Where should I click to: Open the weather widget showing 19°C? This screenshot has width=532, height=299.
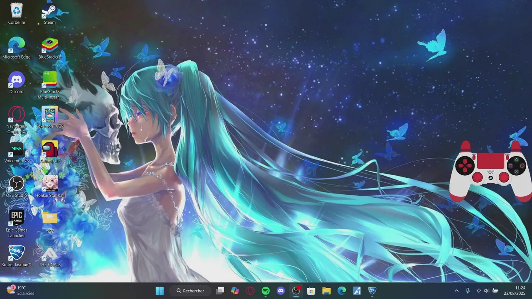[x=21, y=291]
